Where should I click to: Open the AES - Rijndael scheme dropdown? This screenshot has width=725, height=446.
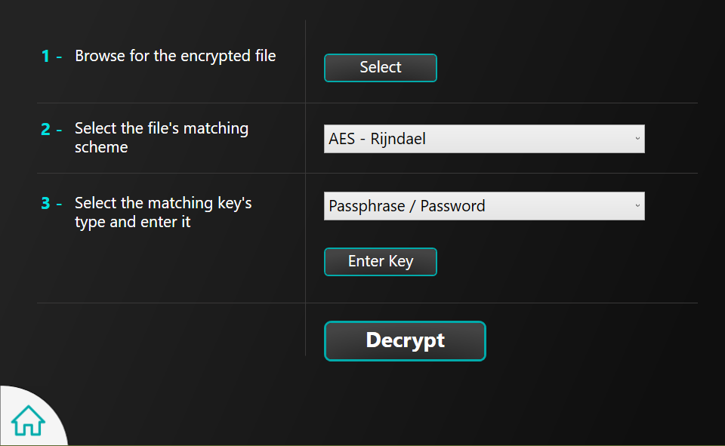pyautogui.click(x=483, y=139)
